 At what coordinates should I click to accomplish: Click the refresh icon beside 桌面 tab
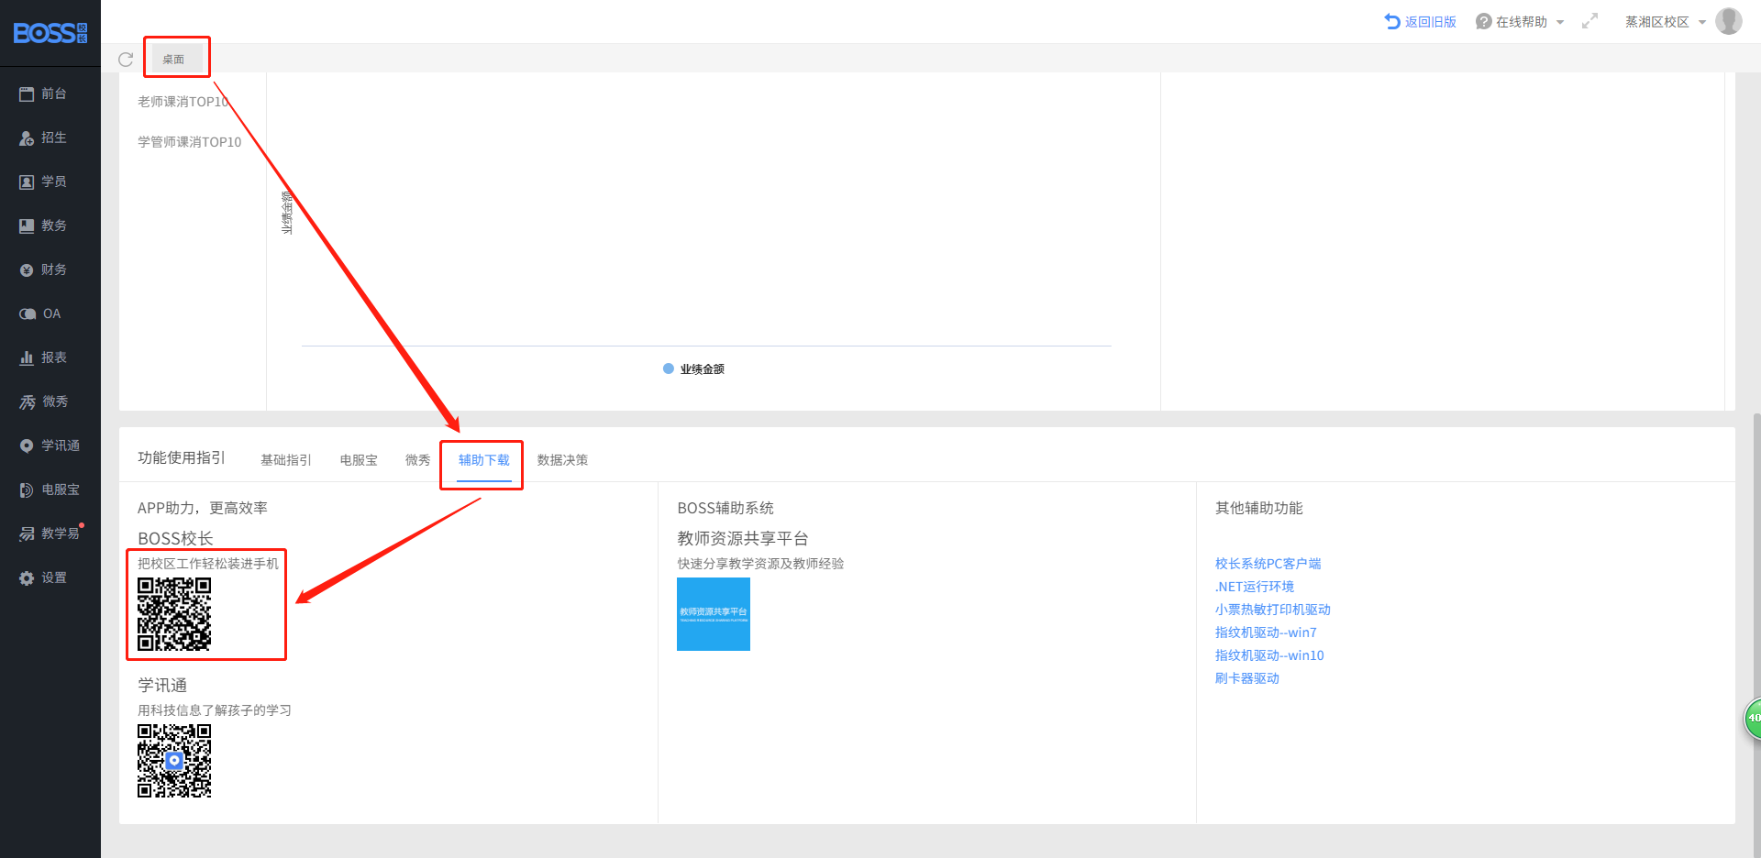pyautogui.click(x=126, y=60)
